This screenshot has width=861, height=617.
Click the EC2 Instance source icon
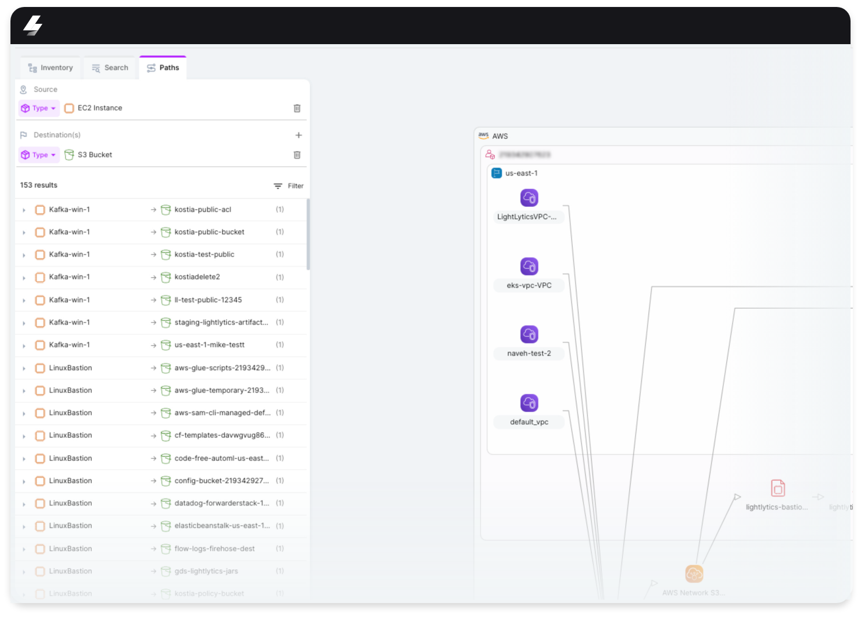coord(69,108)
